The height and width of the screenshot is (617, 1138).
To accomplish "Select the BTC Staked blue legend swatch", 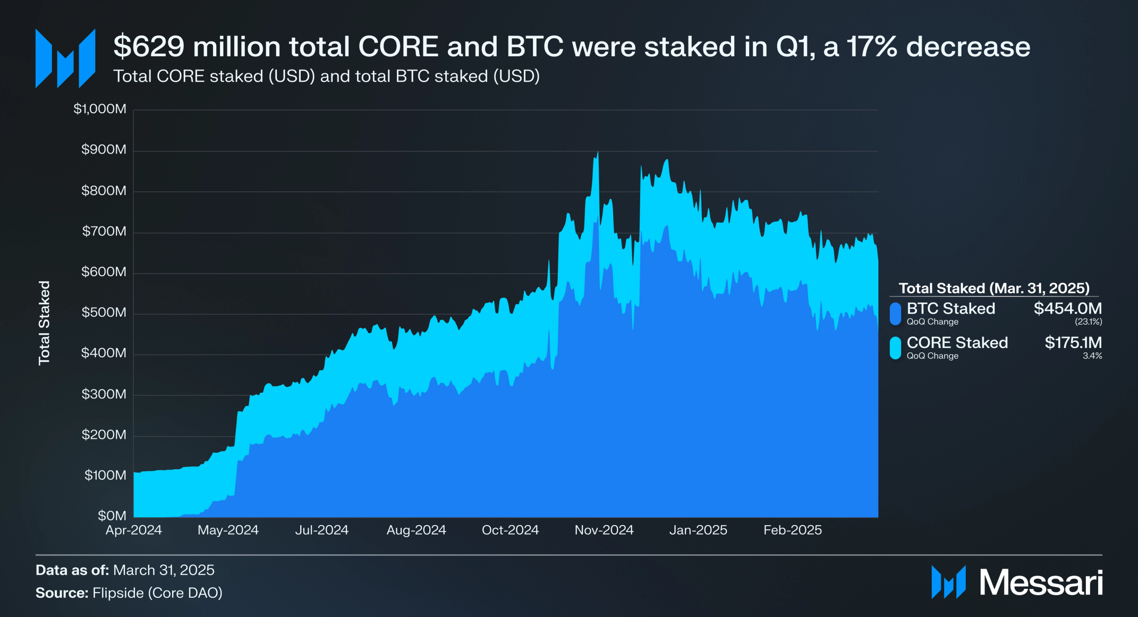I will 896,314.
